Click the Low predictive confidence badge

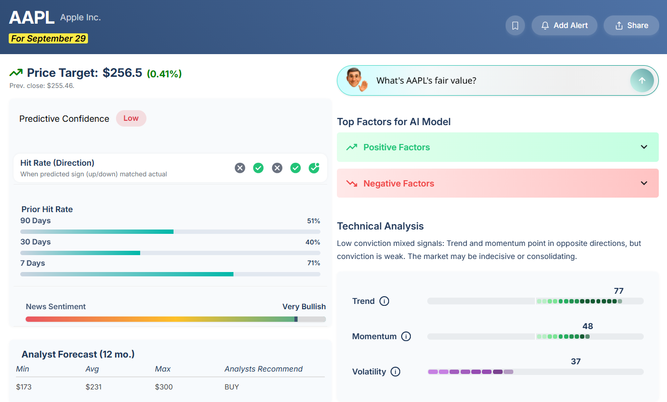[131, 118]
